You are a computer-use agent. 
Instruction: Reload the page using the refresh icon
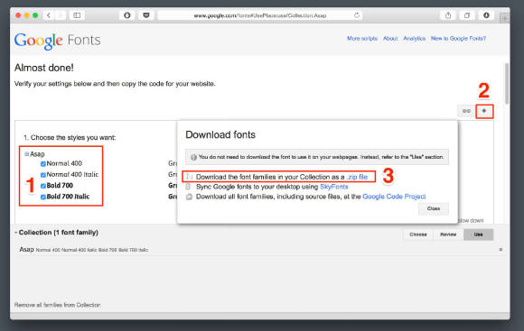coord(357,15)
